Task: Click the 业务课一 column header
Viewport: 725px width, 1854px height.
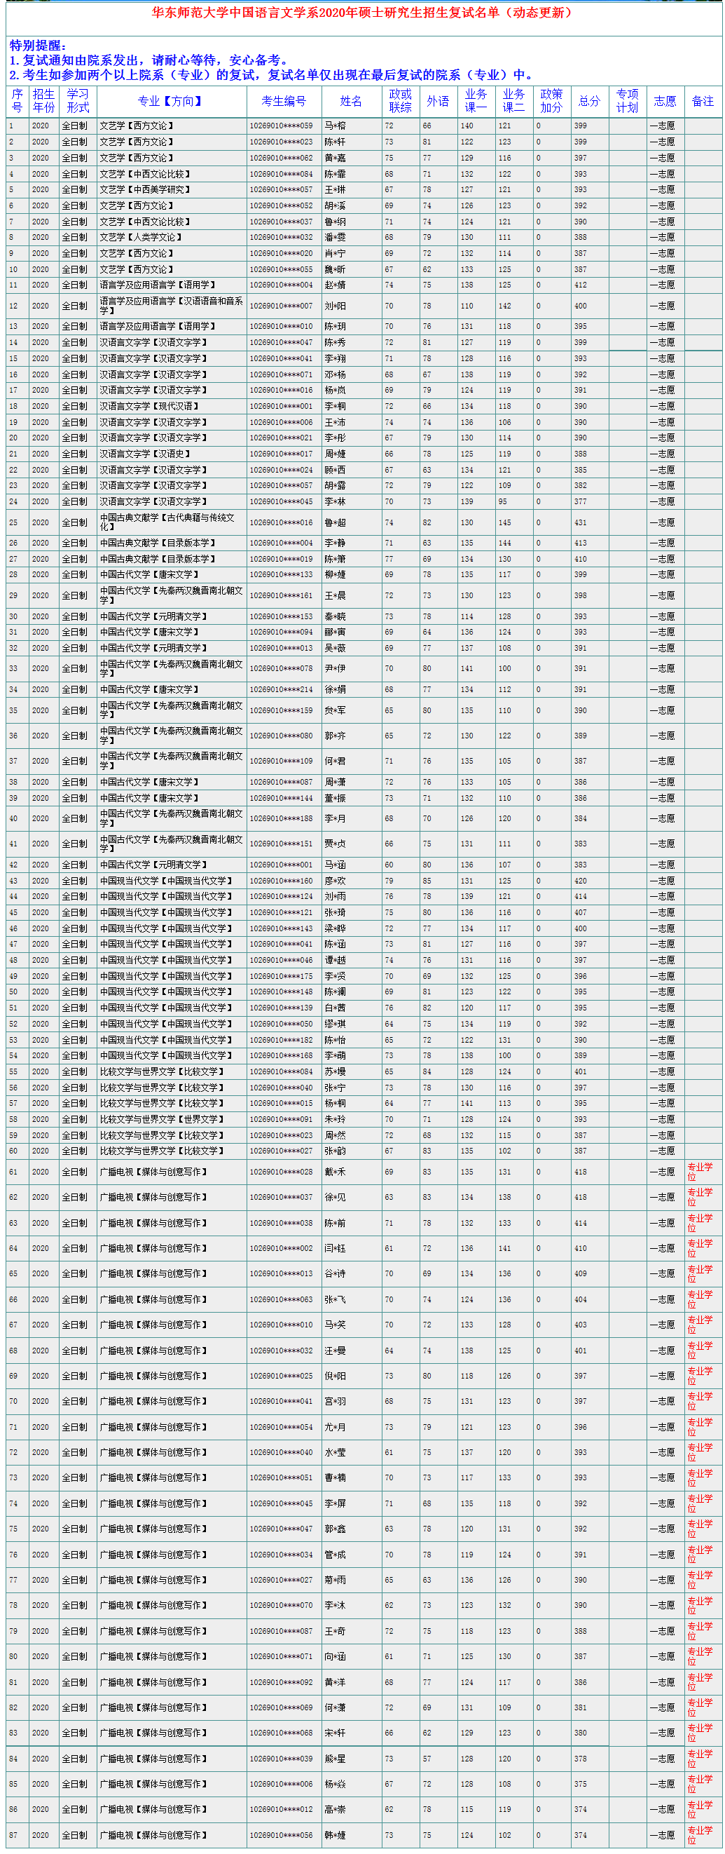Action: pos(476,101)
